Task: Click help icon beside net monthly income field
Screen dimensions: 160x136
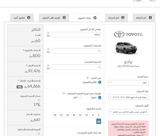Action: tap(48, 33)
